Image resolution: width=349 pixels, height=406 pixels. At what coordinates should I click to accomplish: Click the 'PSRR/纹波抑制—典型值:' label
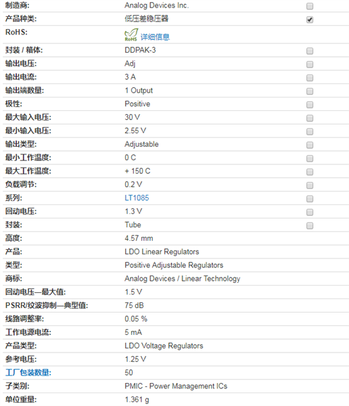(x=47, y=306)
